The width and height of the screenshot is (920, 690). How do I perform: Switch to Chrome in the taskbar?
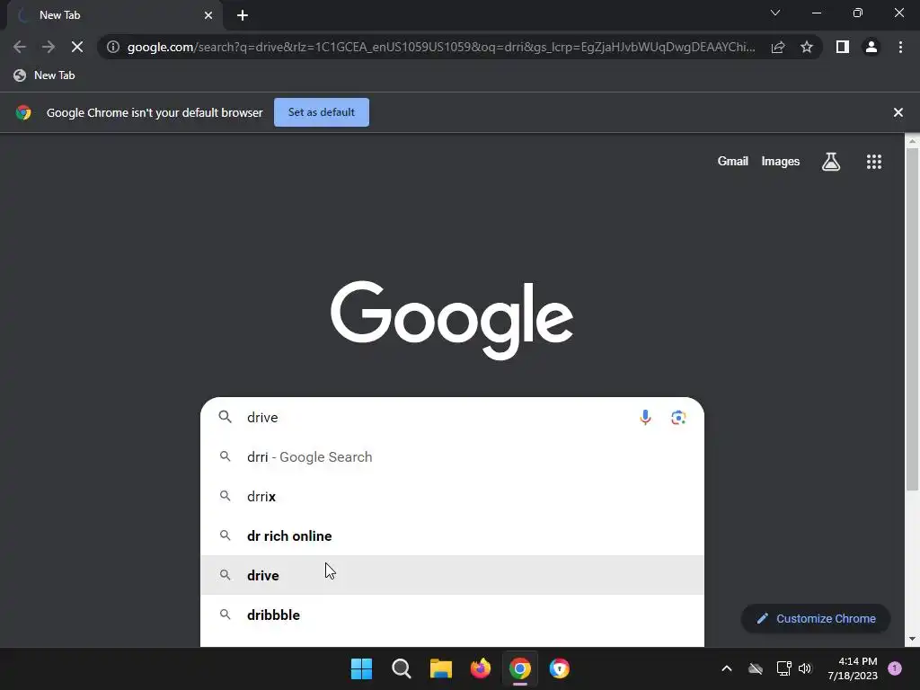point(520,668)
